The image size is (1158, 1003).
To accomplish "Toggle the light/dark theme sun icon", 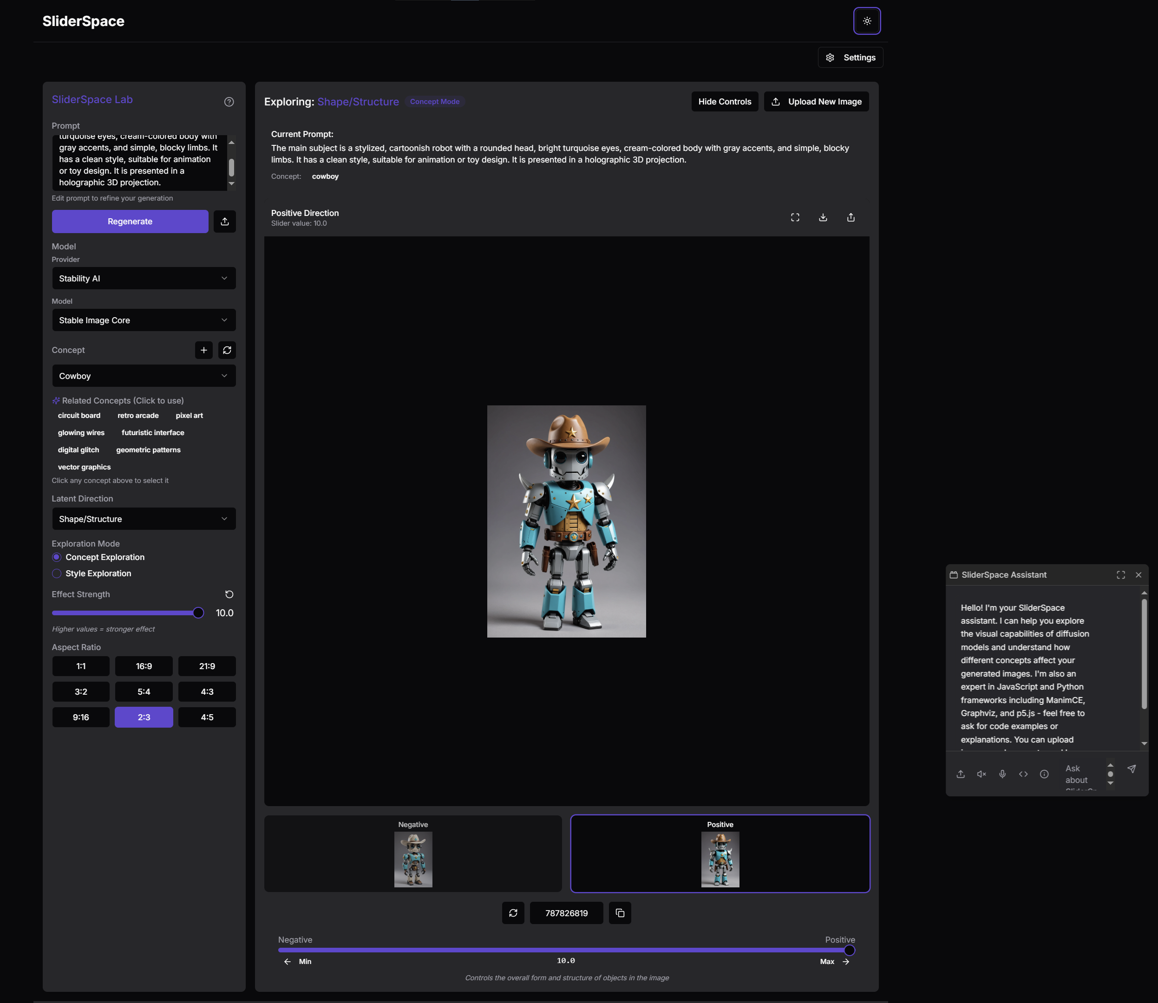I will click(866, 21).
